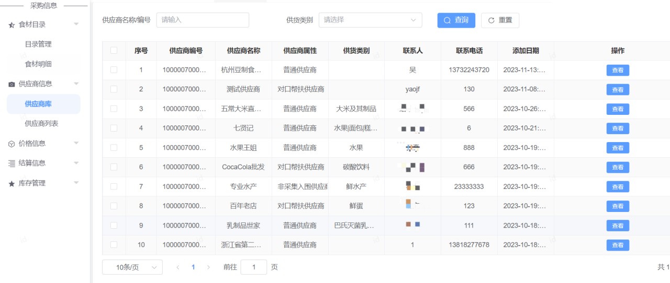Click the 供应商属性 column header
670x283 pixels.
click(300, 51)
